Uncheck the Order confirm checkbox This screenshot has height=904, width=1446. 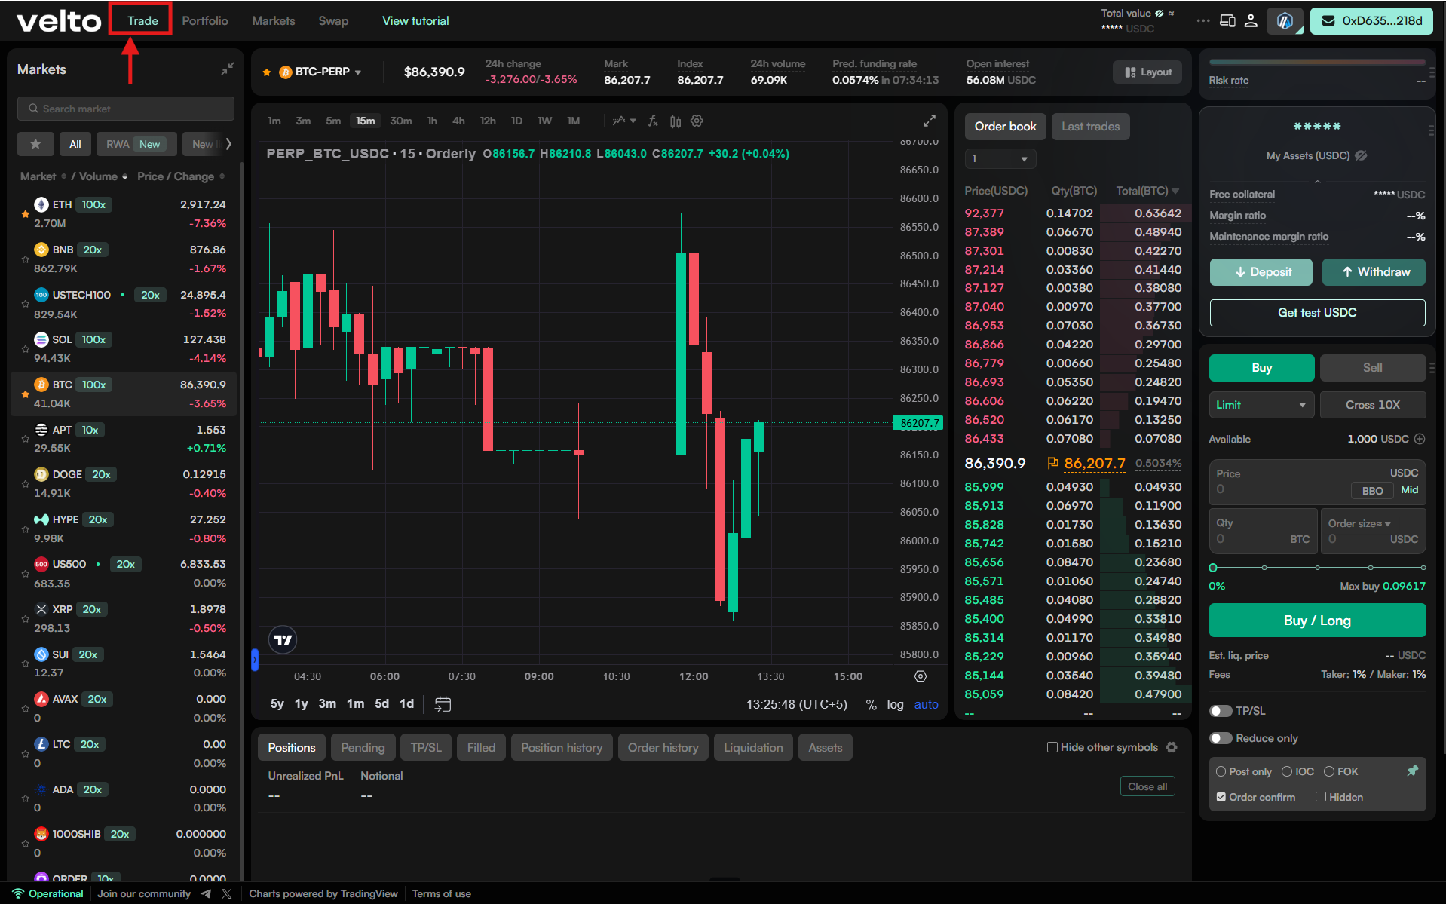(x=1222, y=797)
